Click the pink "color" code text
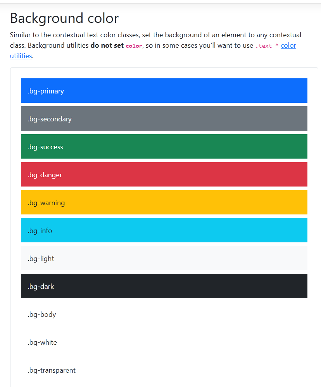 tap(134, 46)
